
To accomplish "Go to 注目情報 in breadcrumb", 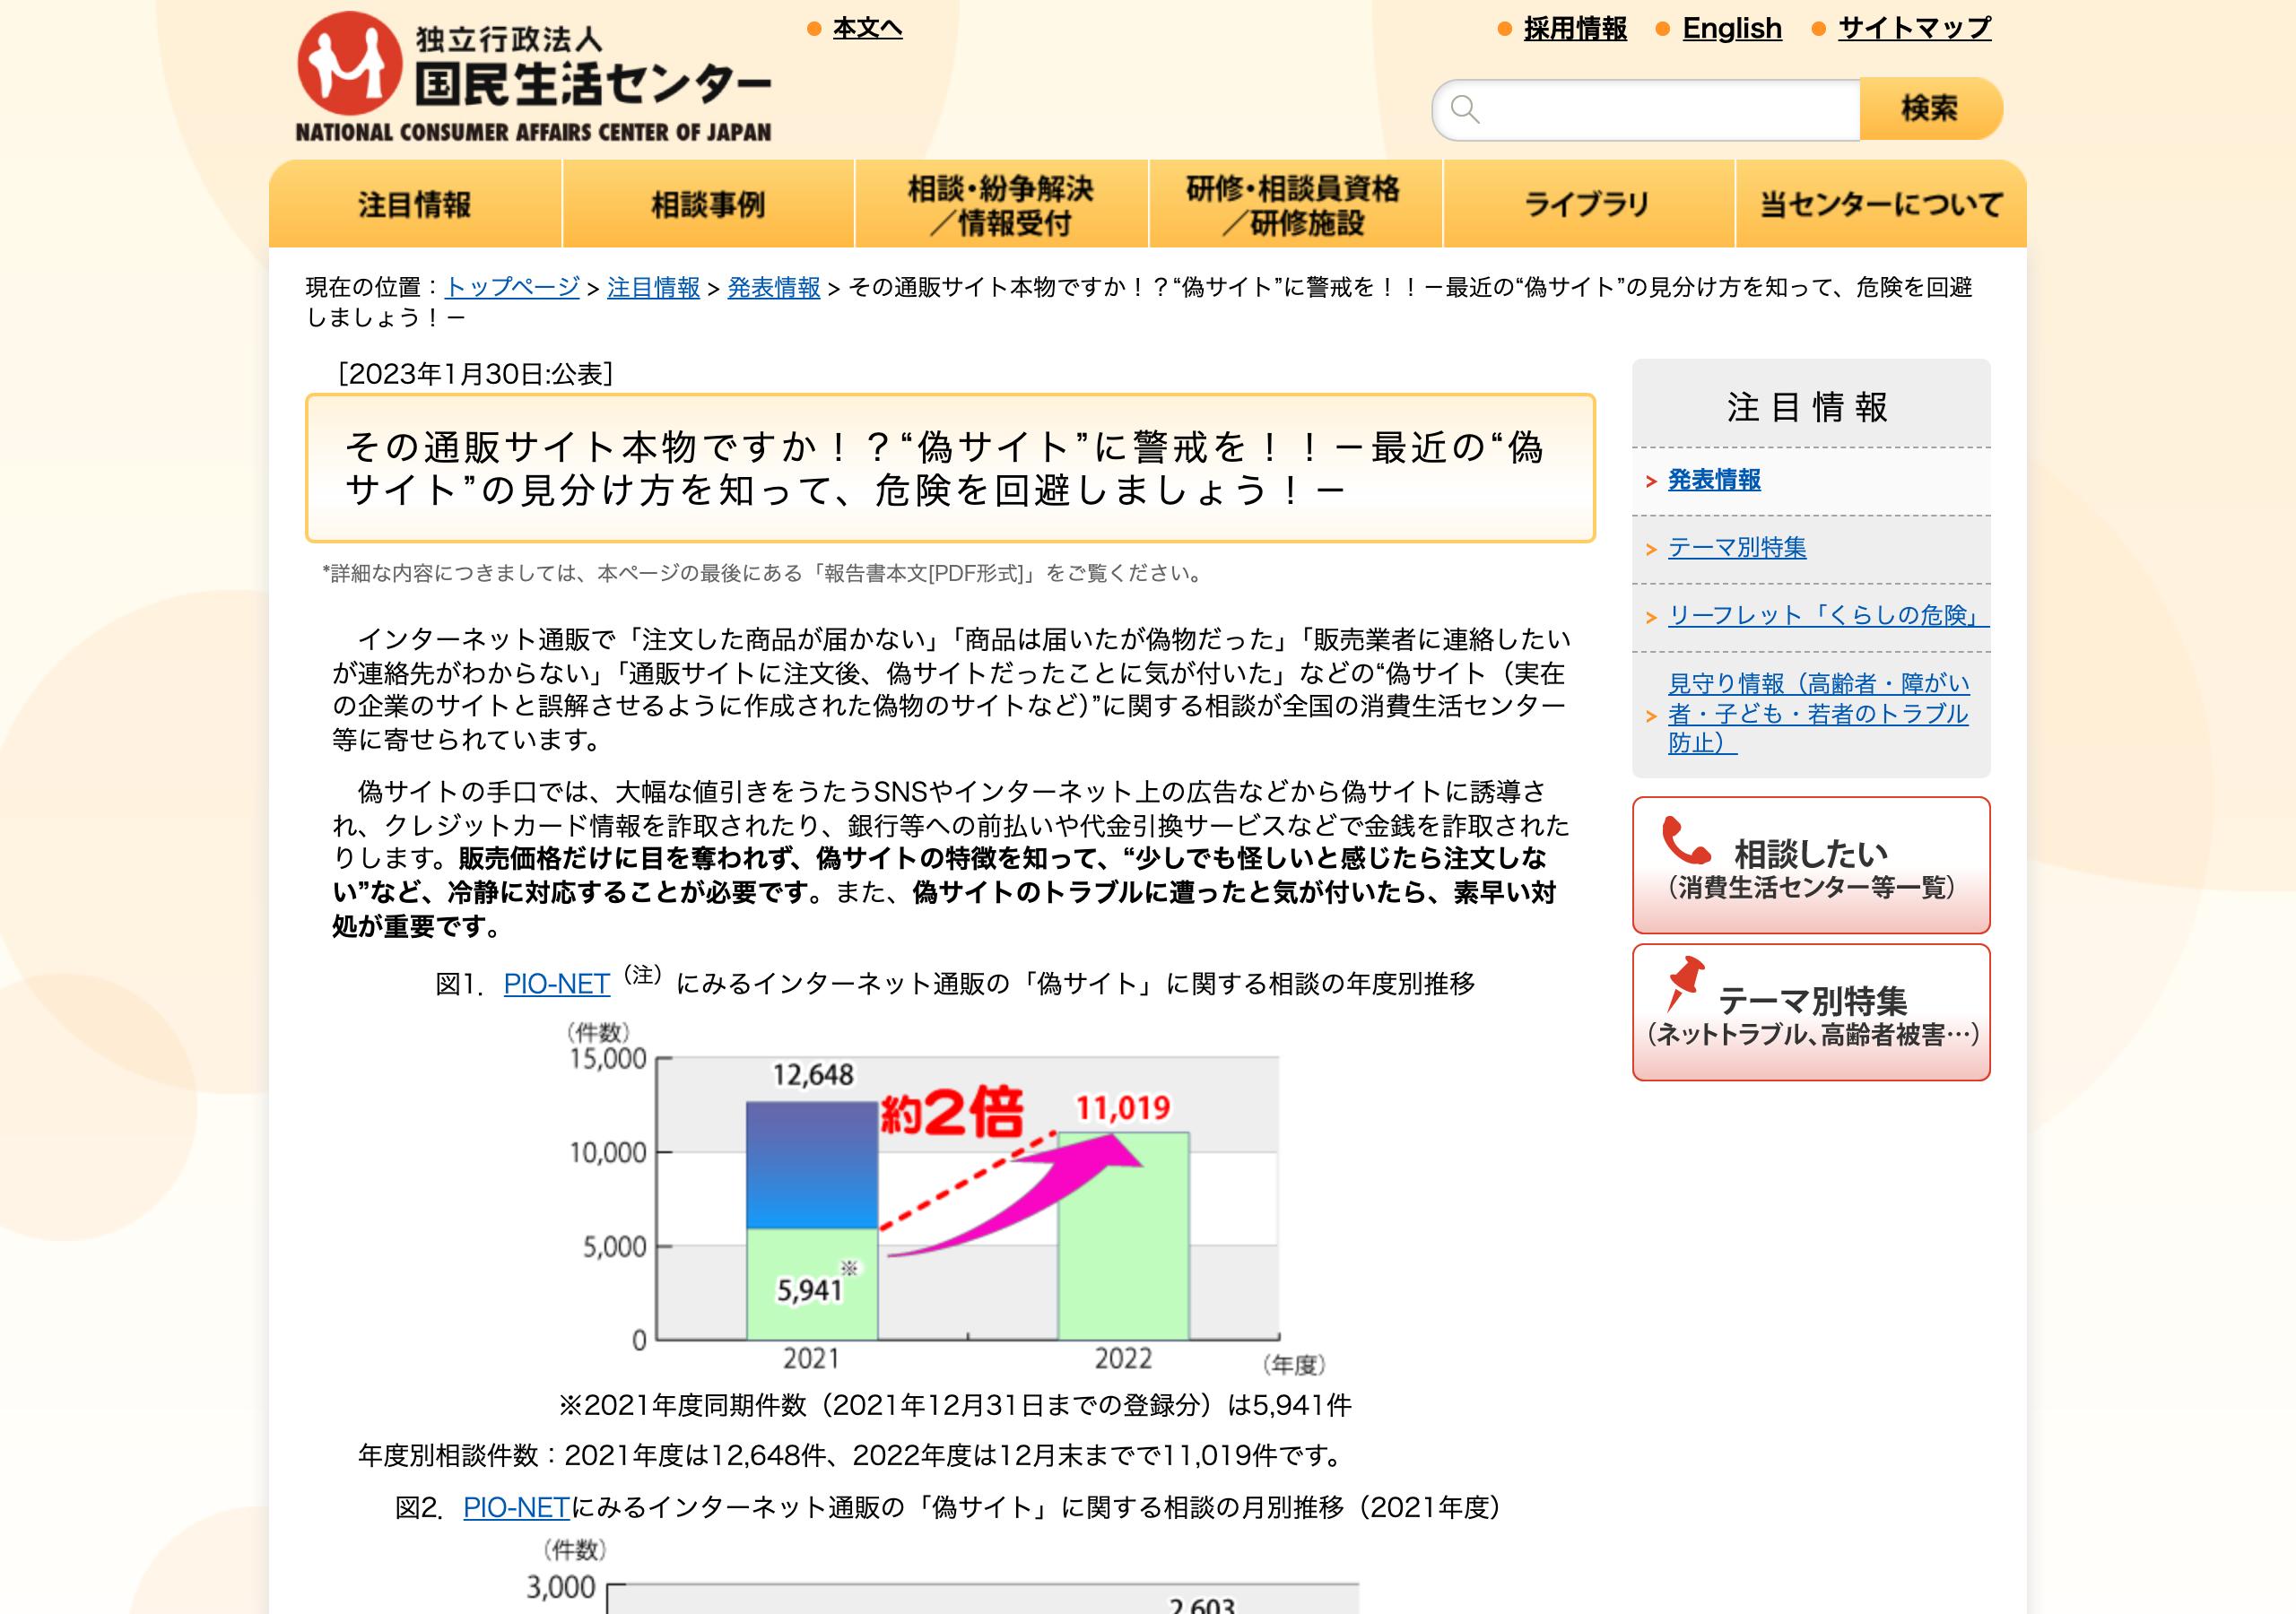I will tap(653, 288).
